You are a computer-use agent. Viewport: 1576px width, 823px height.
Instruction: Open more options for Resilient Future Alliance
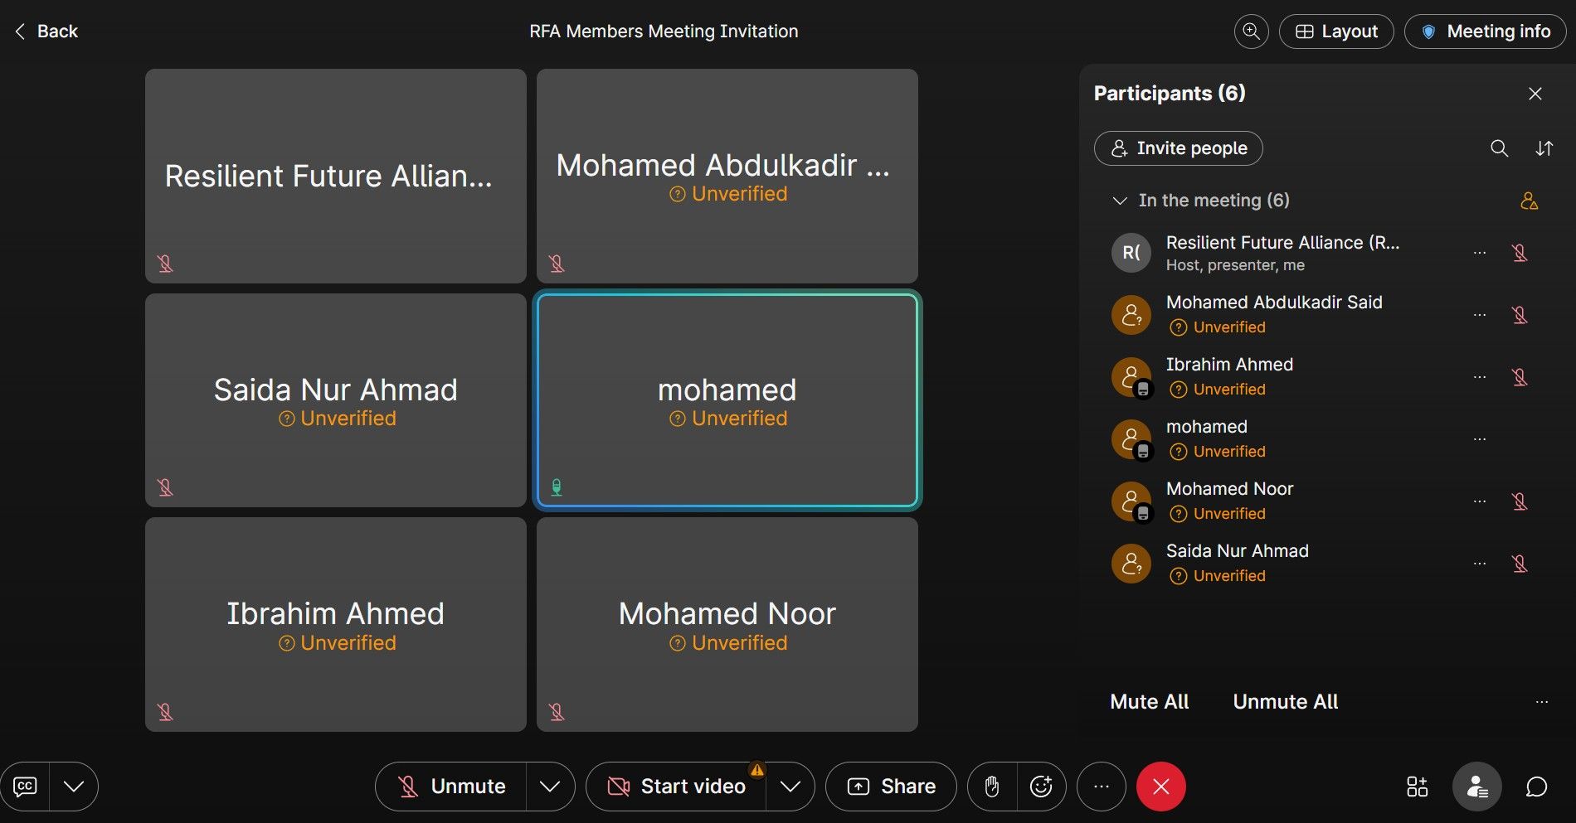click(1480, 253)
